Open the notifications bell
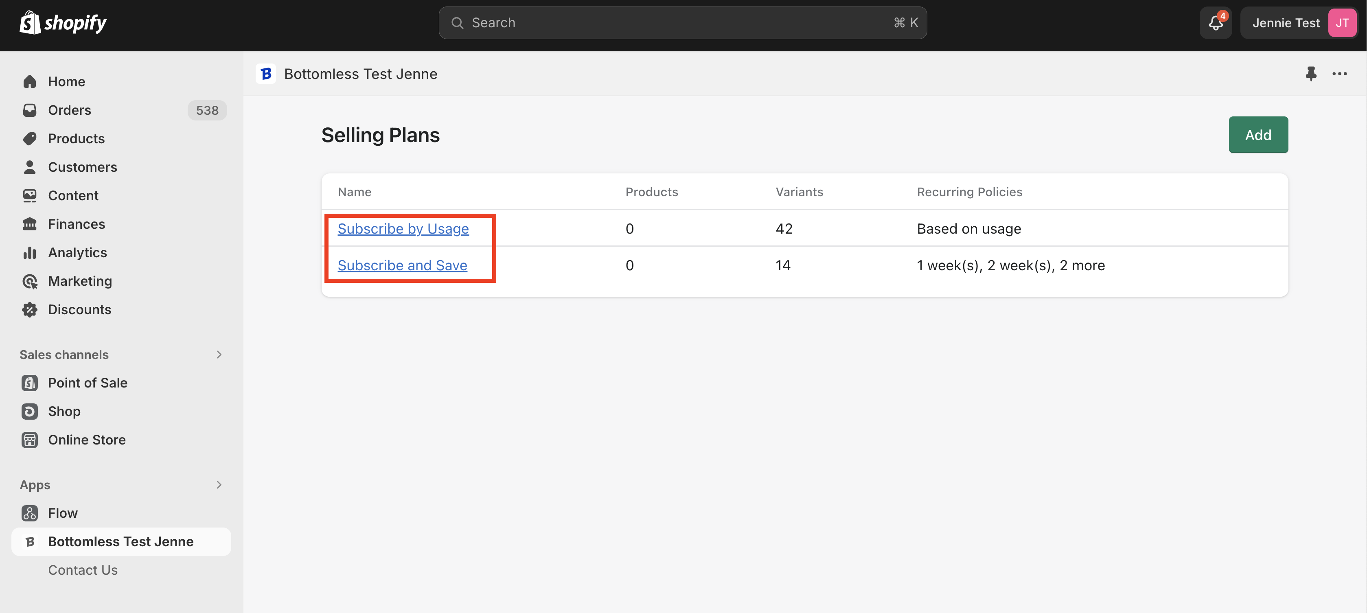This screenshot has height=613, width=1367. click(1215, 23)
